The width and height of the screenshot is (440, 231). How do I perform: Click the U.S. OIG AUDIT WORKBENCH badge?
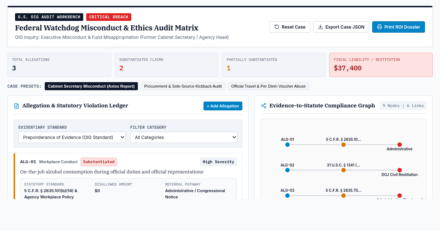[49, 17]
